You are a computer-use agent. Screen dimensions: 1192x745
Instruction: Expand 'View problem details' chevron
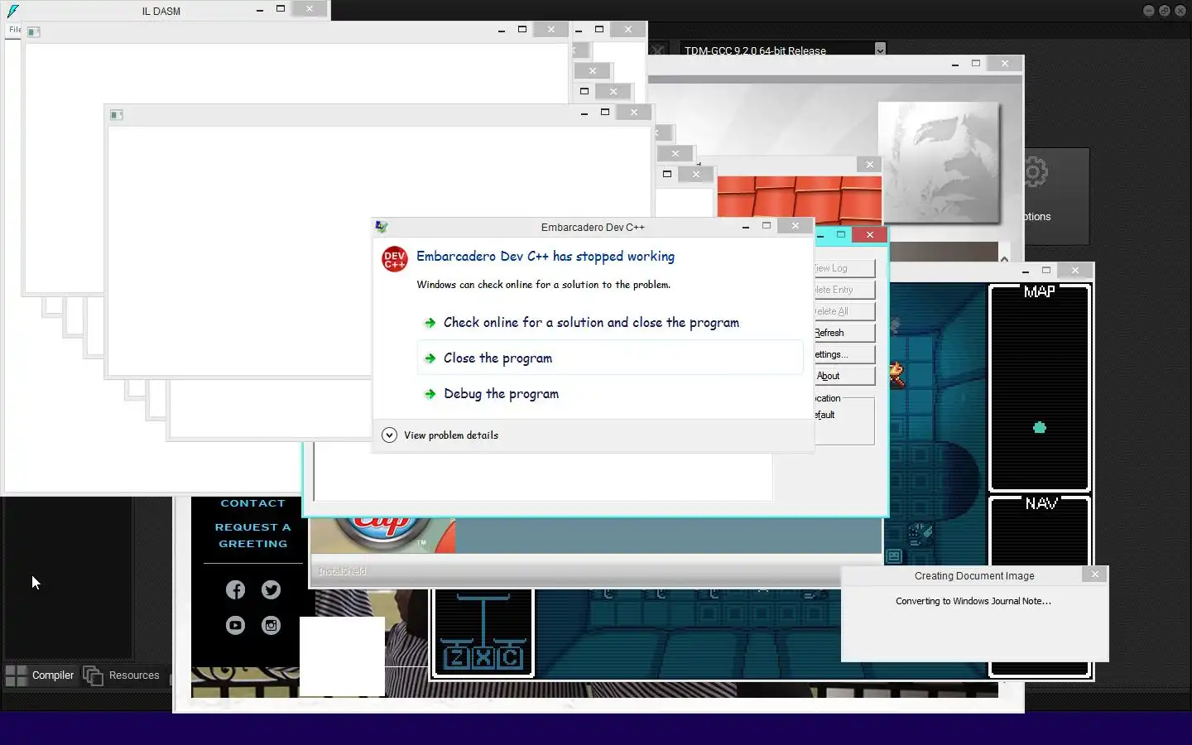(389, 435)
